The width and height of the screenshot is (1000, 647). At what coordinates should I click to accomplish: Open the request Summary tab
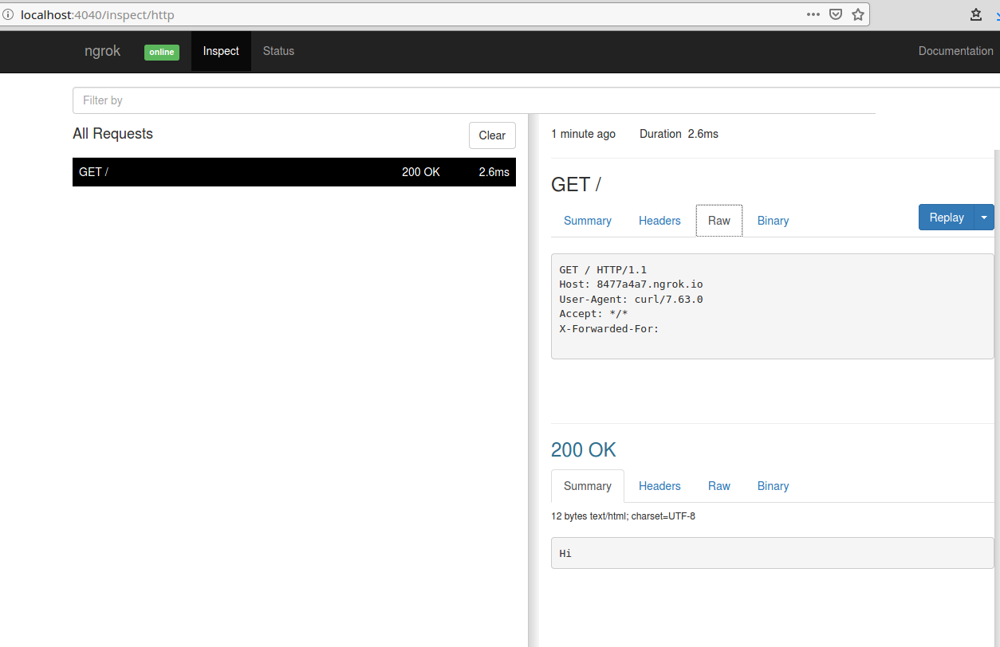pyautogui.click(x=588, y=221)
